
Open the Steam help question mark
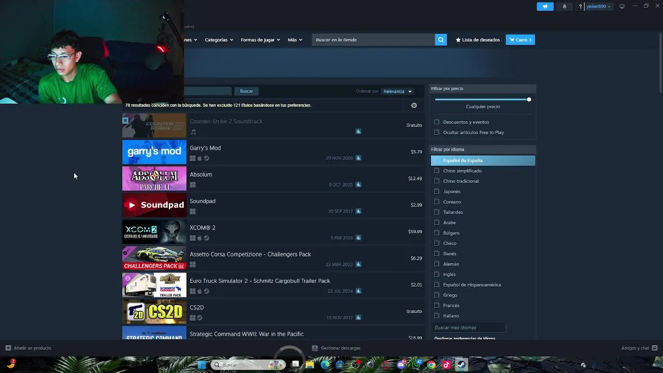tap(580, 6)
